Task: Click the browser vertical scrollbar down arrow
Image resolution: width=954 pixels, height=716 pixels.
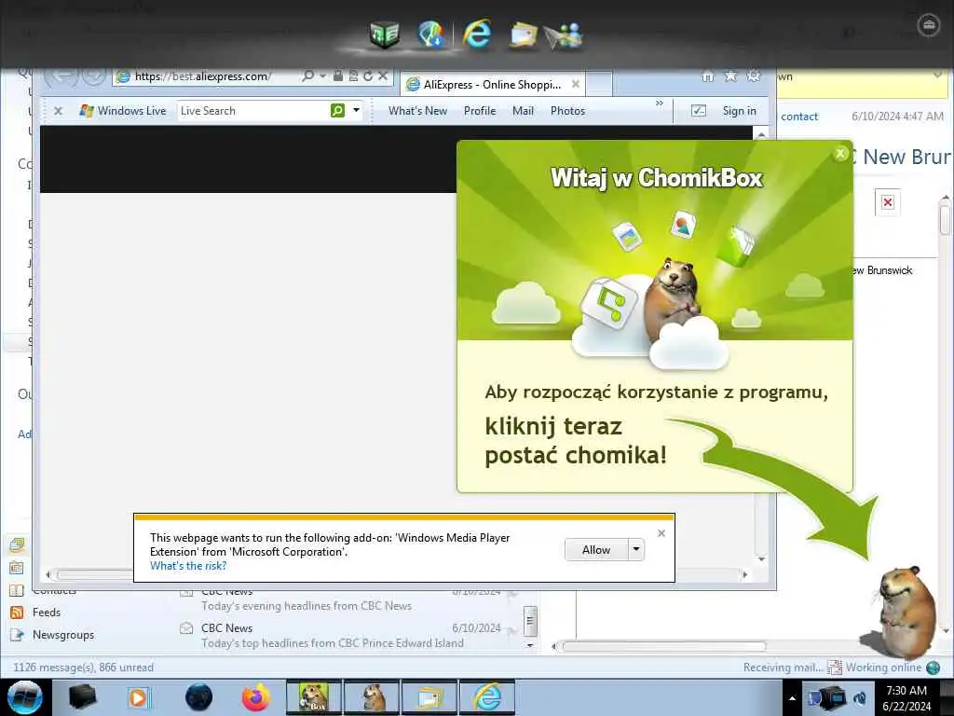Action: point(761,559)
